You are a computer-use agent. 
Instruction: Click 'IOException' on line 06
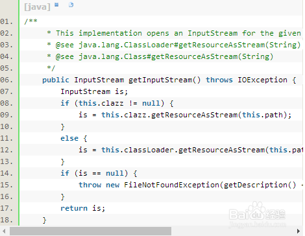[x=262, y=80]
